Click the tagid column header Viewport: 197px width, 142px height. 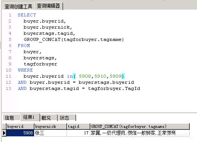point(78,126)
